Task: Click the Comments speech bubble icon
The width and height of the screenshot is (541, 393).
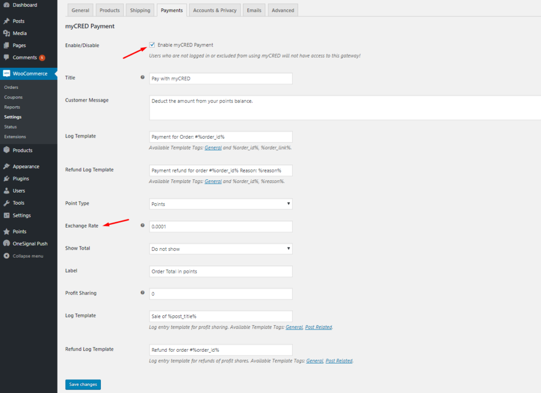Action: (x=6, y=57)
